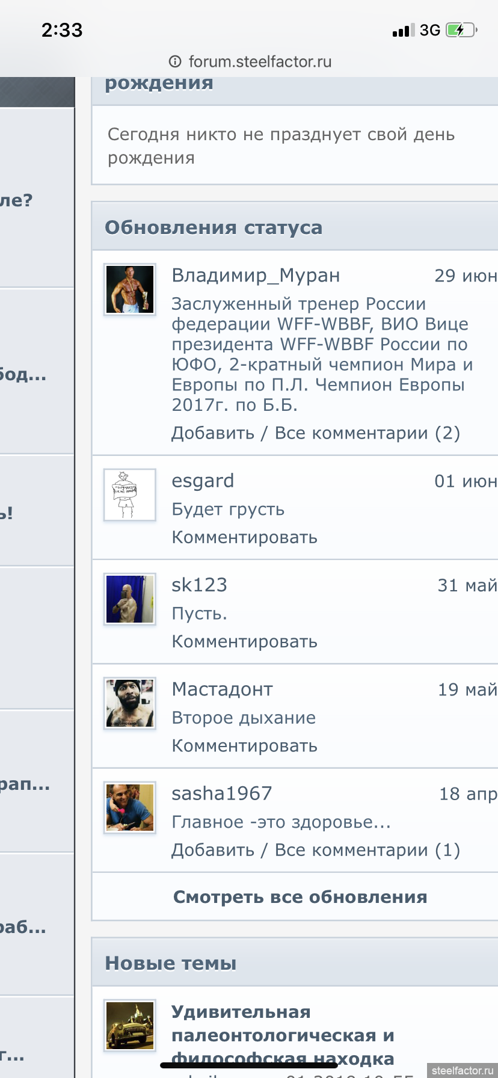This screenshot has width=498, height=1078.
Task: Tap Мастадонт's avatar image
Action: tap(130, 703)
